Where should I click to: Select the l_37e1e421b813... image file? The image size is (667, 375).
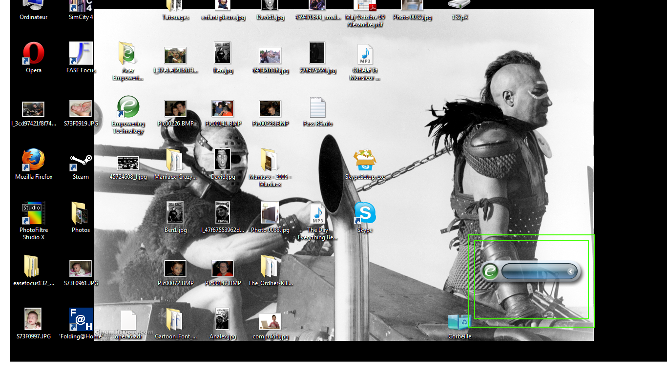(x=175, y=55)
